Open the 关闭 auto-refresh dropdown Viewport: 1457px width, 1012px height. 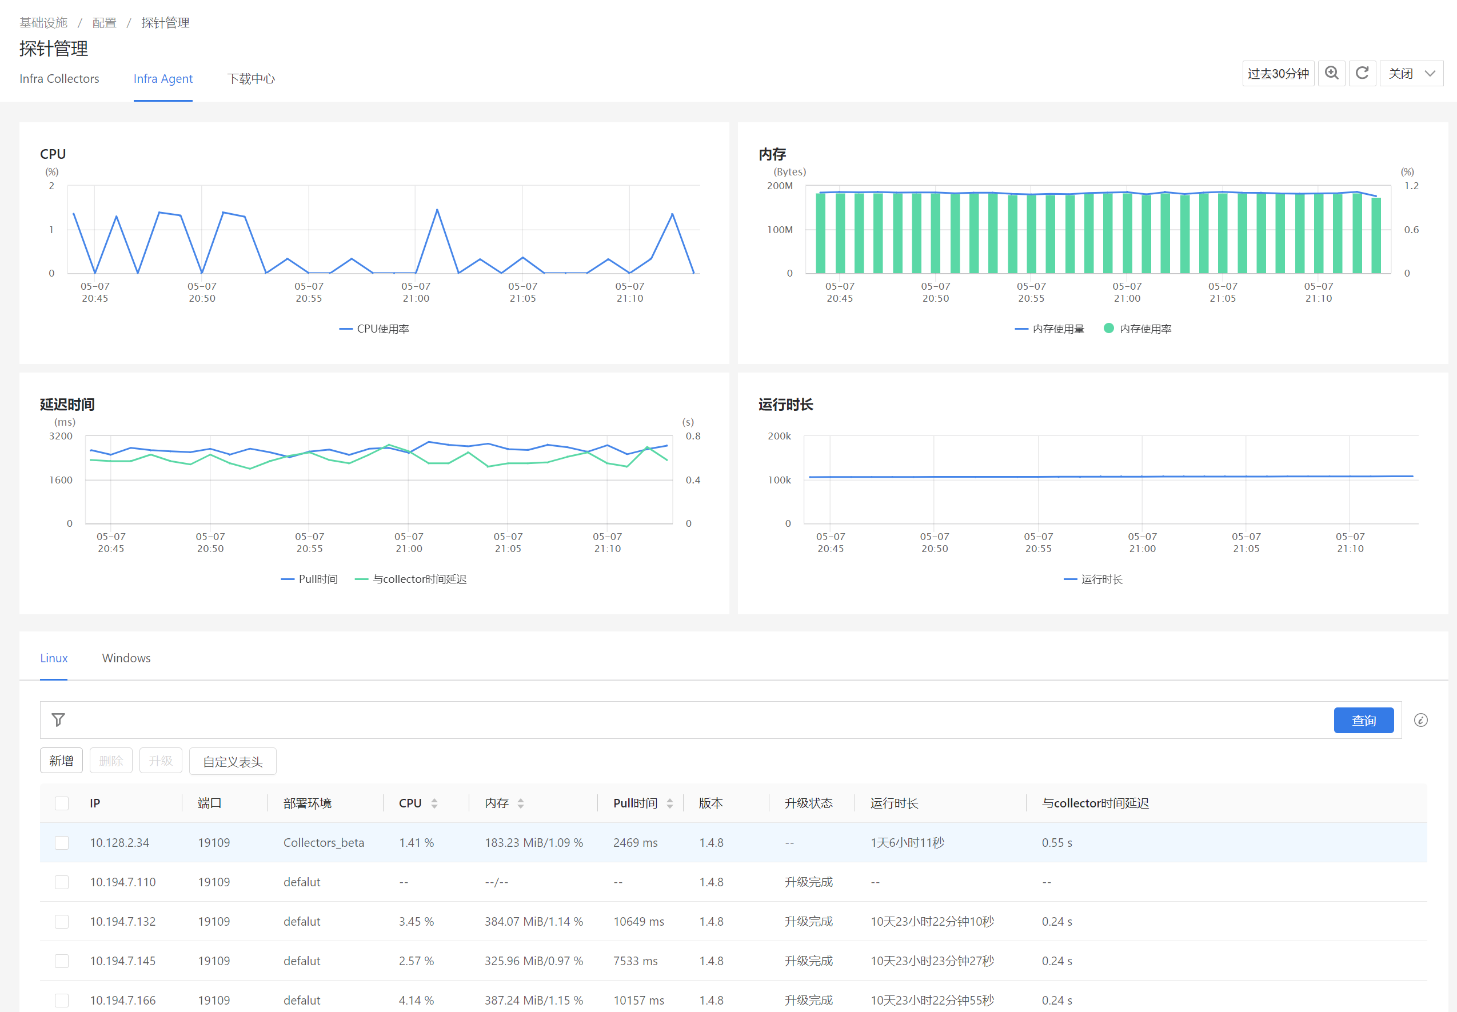pyautogui.click(x=1411, y=74)
